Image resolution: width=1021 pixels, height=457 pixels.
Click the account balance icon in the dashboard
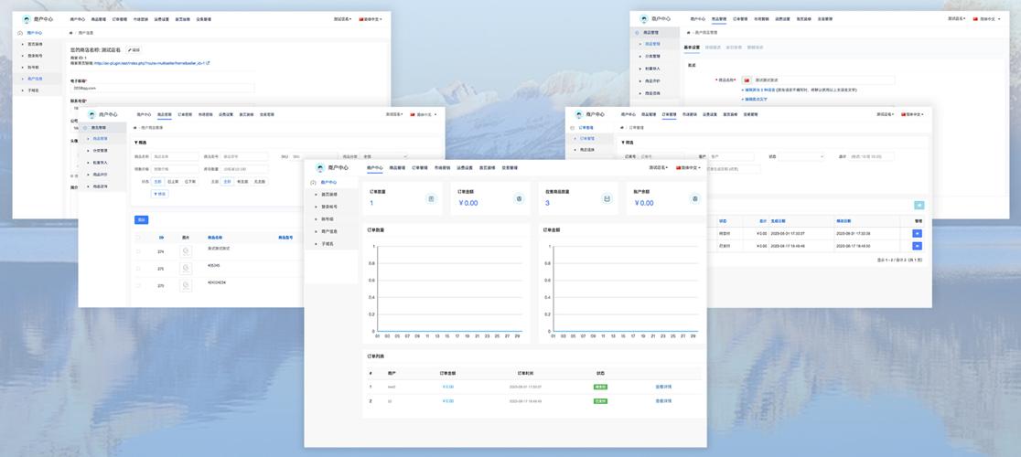click(694, 198)
